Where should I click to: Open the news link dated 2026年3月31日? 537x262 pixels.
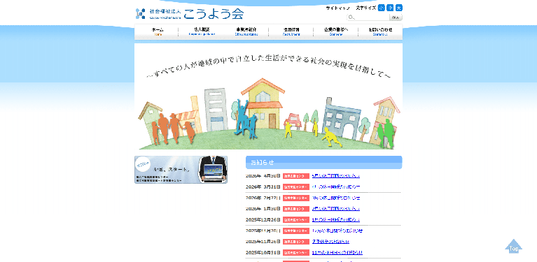pos(336,187)
